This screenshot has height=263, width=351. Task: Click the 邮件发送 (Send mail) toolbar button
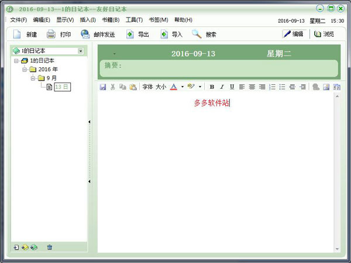click(x=98, y=34)
